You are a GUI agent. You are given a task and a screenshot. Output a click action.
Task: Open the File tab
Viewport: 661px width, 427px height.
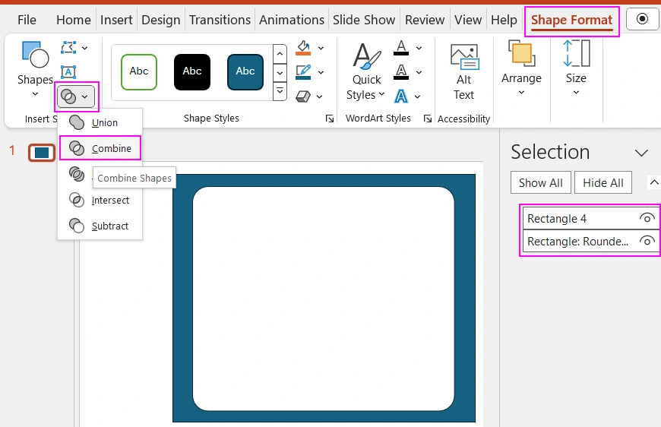[x=27, y=20]
